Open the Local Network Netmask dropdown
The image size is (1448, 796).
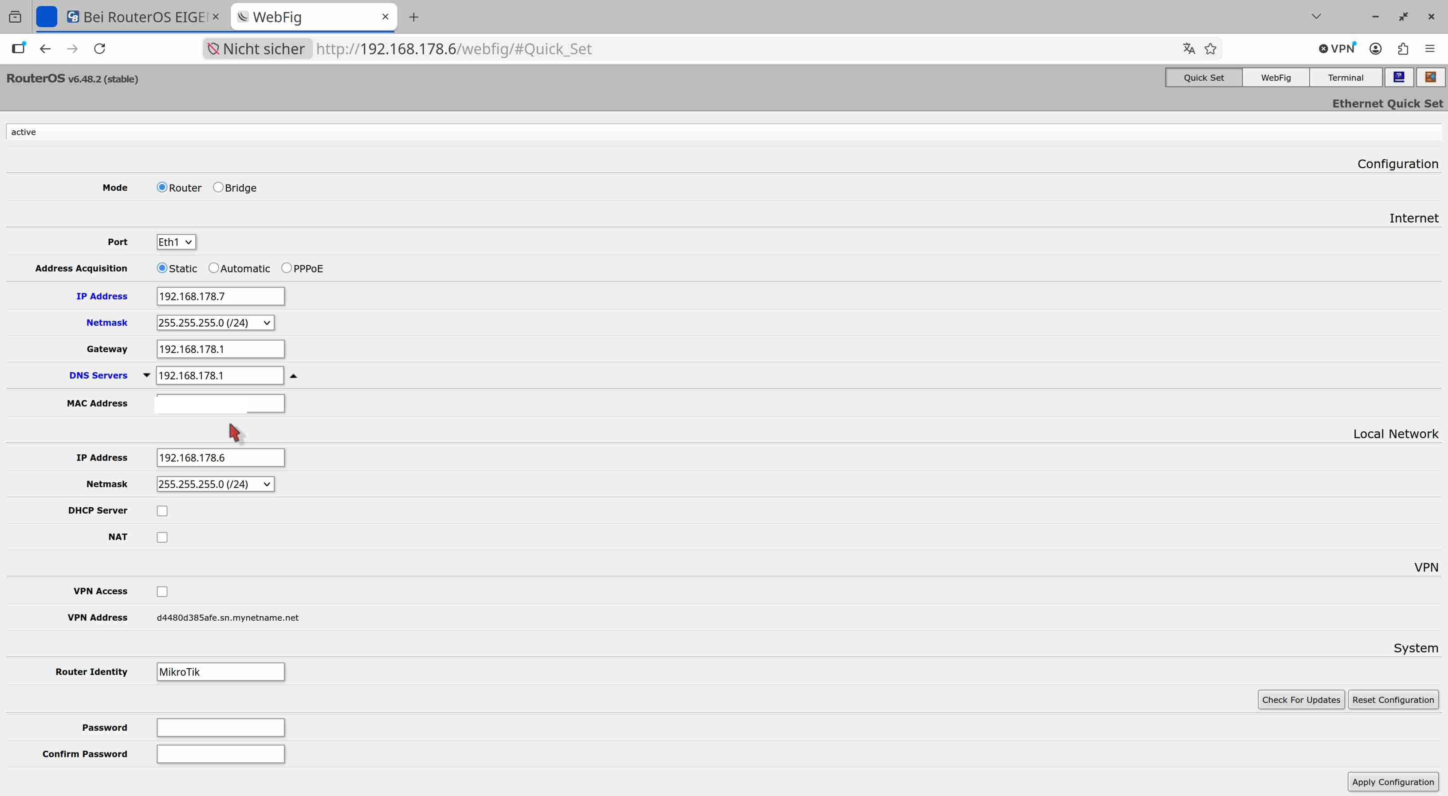pos(215,484)
